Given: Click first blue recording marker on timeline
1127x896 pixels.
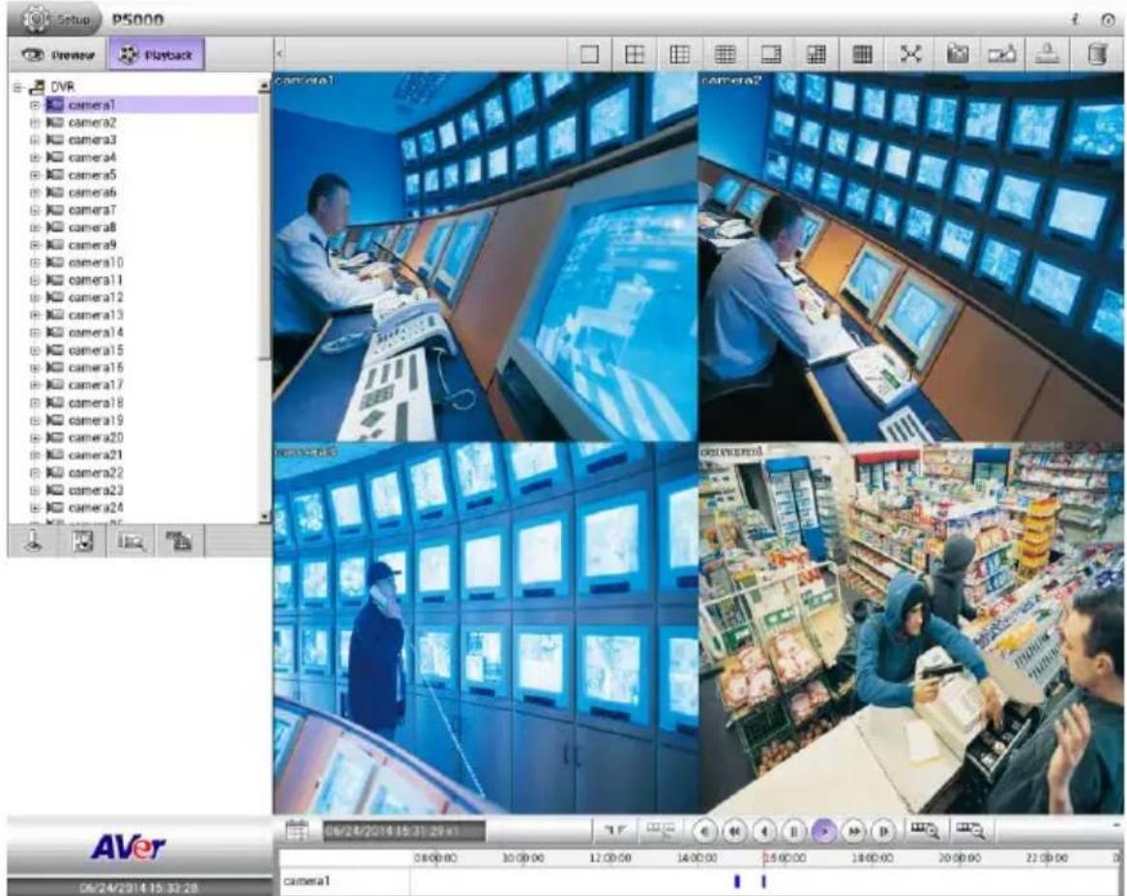Looking at the screenshot, I should [737, 881].
